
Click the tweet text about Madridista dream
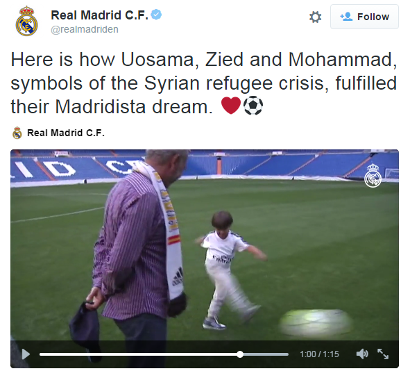204,83
